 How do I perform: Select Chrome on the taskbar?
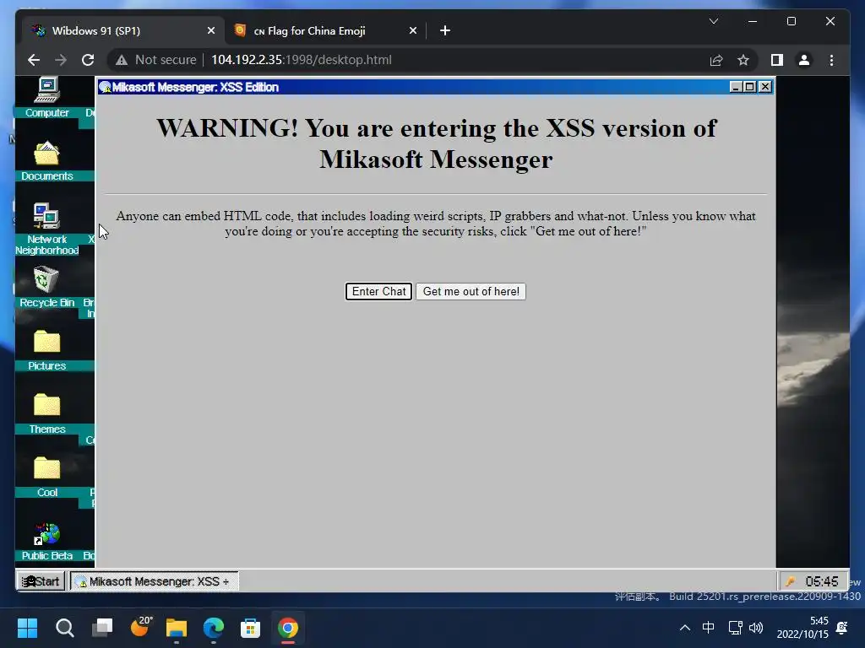point(287,628)
